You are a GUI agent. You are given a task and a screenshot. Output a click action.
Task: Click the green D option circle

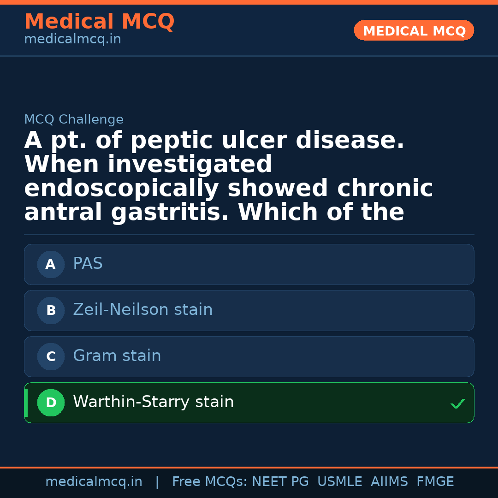tap(51, 403)
